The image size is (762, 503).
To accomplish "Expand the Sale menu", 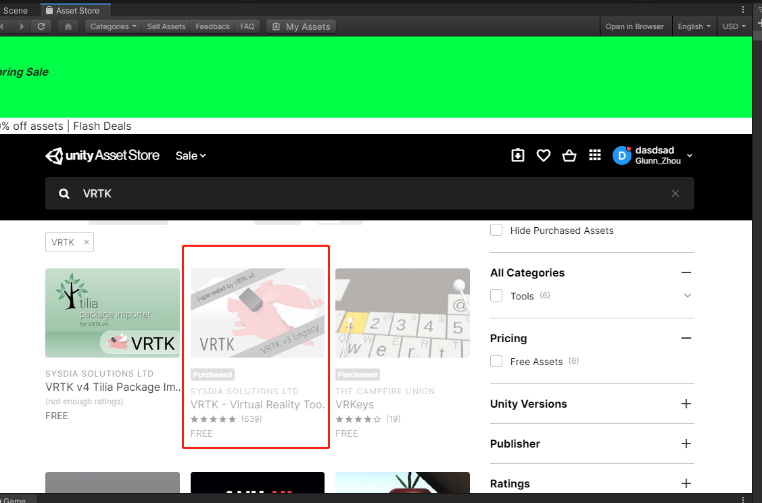I will pos(191,155).
